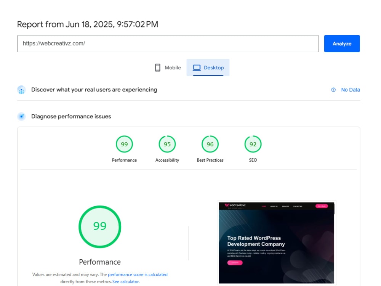Click the Best Practices label
The width and height of the screenshot is (381, 286).
point(210,160)
